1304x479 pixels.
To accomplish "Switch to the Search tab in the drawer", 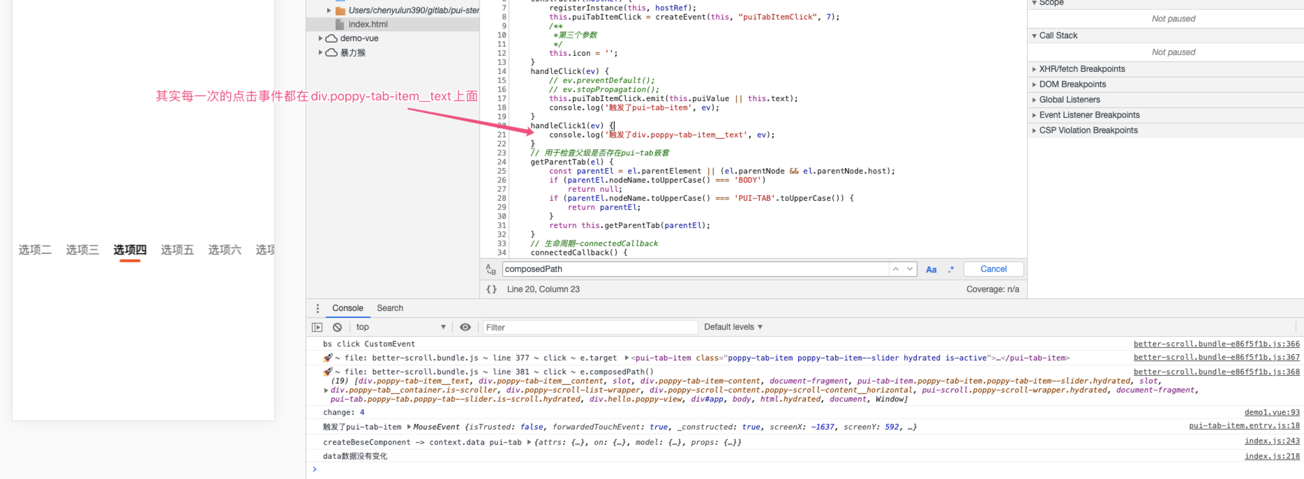I will [x=390, y=307].
